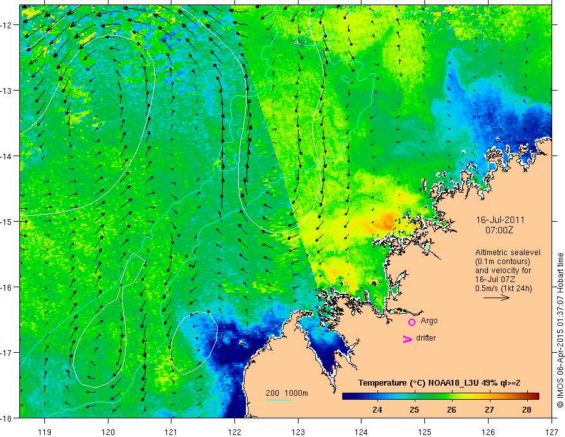
Task: Click the longitude axis label '127'
Action: [552, 432]
